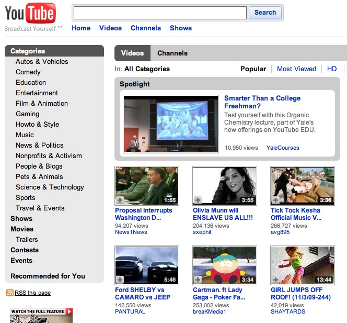The width and height of the screenshot is (347, 323).
Task: Click Contests in the left sidebar
Action: pos(25,250)
